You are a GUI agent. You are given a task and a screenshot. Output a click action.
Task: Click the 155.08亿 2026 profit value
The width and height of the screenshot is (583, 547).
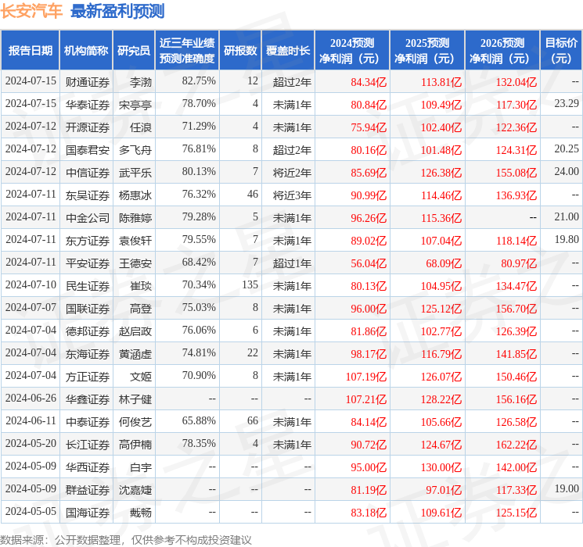tap(516, 173)
